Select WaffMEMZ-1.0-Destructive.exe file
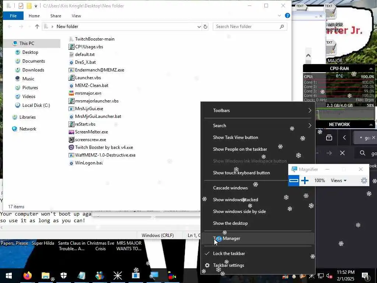 (x=105, y=155)
